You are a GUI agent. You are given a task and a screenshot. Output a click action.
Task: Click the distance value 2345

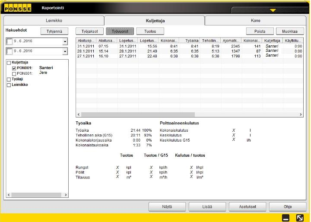[235, 46]
